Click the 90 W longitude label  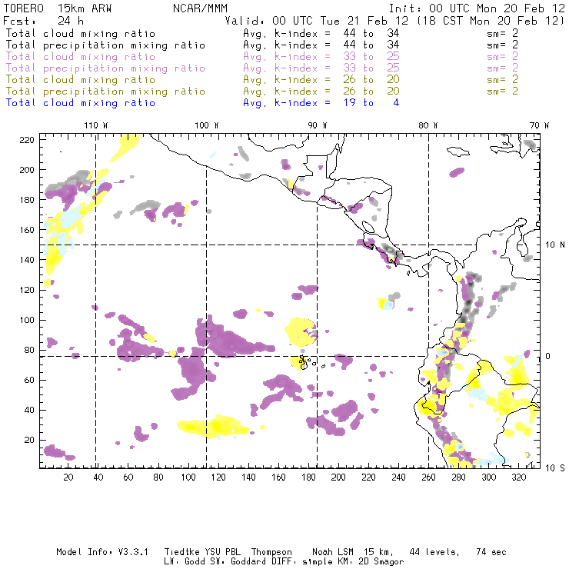point(318,125)
